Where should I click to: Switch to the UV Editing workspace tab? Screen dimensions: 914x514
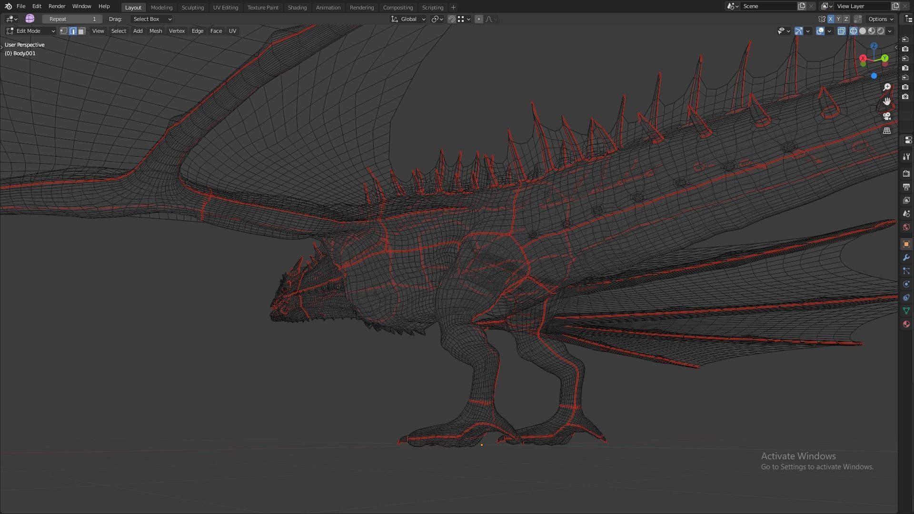226,7
